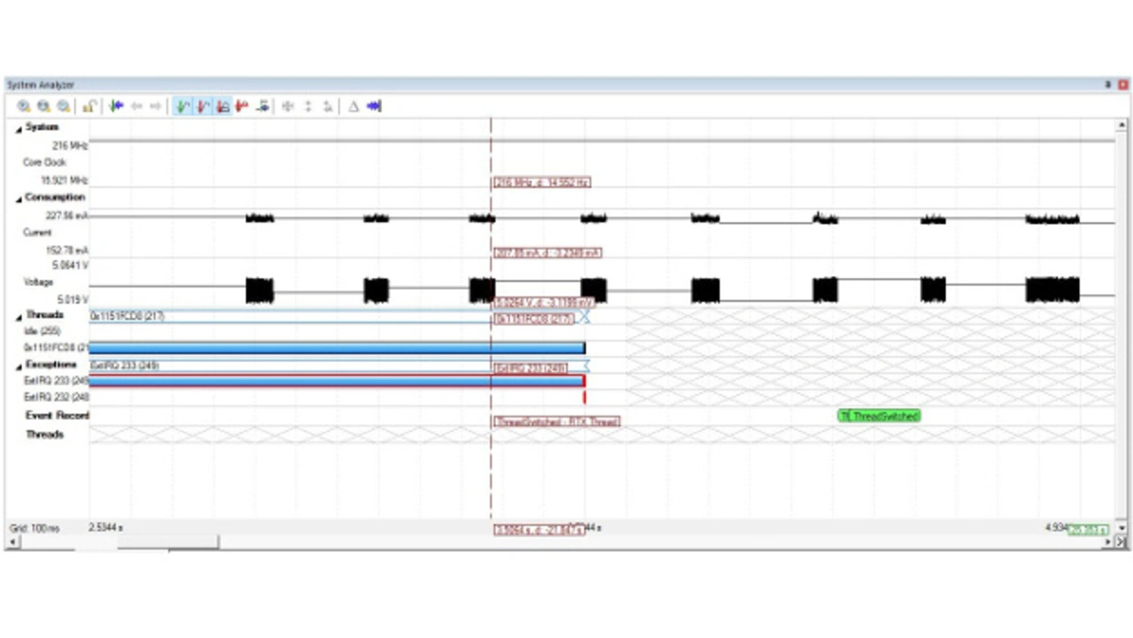
Task: Click the four-way move arrows icon
Action: 288,106
